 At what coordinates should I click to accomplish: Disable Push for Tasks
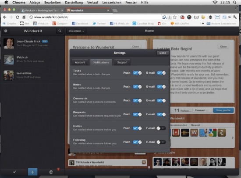137,73
